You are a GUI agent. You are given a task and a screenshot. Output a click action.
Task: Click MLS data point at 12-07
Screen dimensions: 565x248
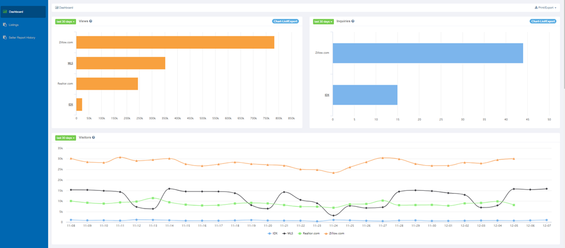[547, 189]
